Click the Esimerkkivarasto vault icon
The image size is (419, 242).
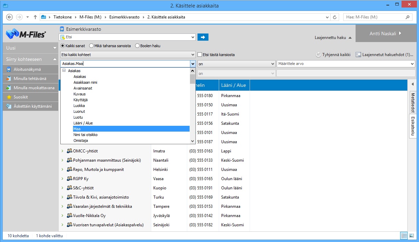(62, 29)
